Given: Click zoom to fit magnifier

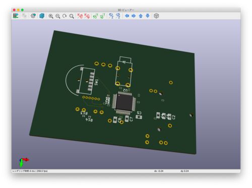Looking at the screenshot, I should 72,16.
